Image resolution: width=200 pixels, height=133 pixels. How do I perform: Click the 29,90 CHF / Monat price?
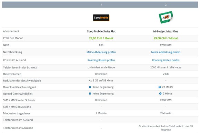tap(101, 38)
